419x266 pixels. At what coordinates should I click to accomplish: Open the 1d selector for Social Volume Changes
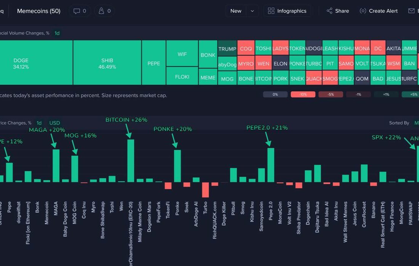pos(57,33)
